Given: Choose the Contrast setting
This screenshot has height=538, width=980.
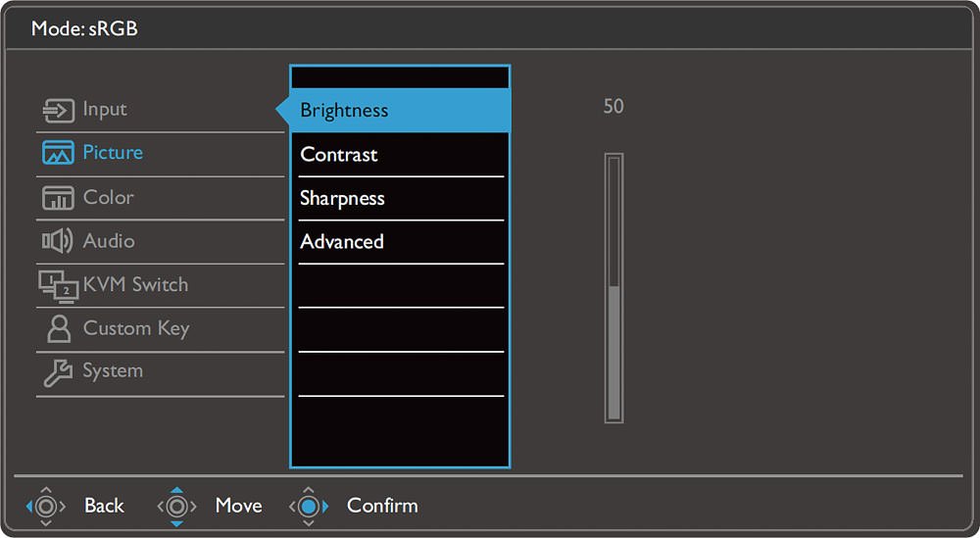Looking at the screenshot, I should [400, 155].
